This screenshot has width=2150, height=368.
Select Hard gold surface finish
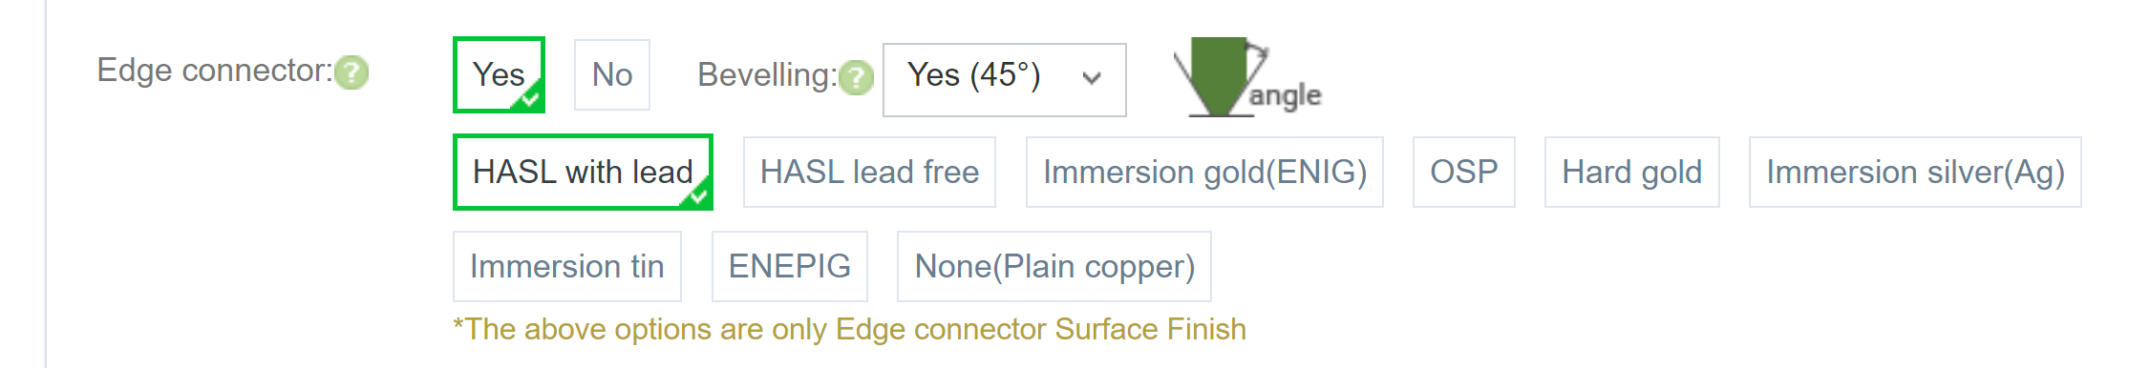(1631, 172)
